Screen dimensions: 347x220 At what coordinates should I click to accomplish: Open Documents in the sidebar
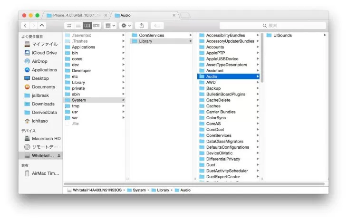coord(40,87)
